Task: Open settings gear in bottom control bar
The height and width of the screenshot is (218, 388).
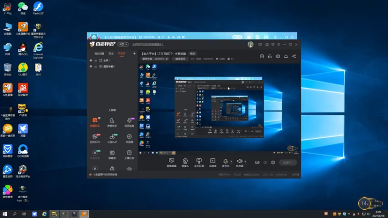Action: [273, 162]
